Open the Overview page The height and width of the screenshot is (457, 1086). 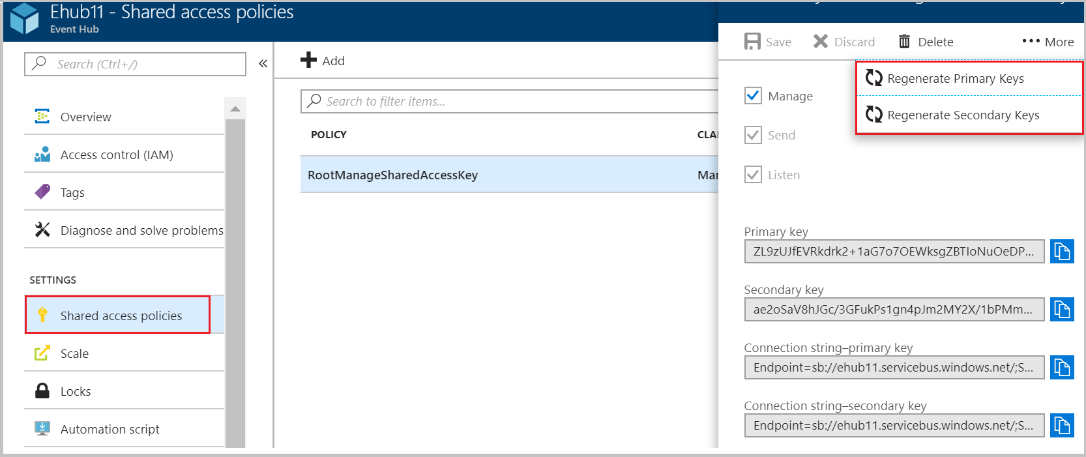point(85,117)
